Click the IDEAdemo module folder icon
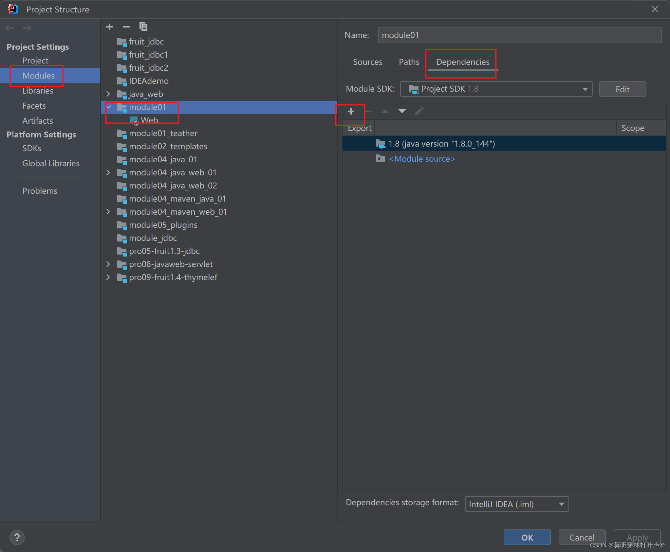Image resolution: width=670 pixels, height=552 pixels. [122, 81]
